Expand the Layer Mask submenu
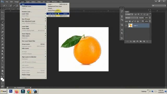 coord(33,26)
